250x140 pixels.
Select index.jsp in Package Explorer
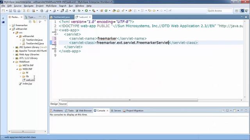pos(27,84)
